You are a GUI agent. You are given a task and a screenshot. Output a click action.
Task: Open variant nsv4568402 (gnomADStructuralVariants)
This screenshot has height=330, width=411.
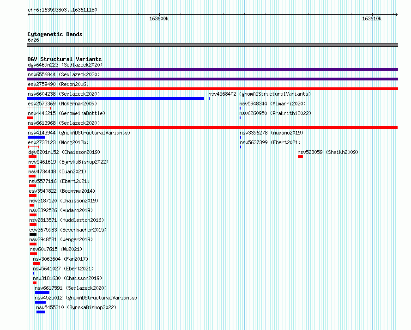[260, 94]
